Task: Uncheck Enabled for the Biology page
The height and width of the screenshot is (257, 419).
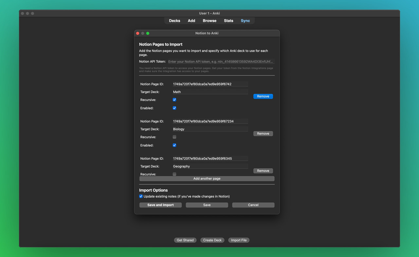Action: click(174, 145)
